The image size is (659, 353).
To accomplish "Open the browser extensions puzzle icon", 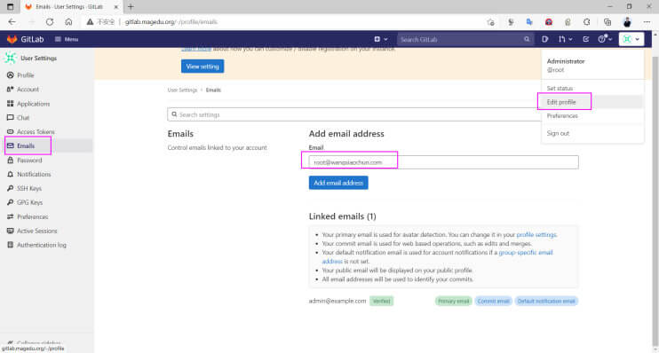I will pyautogui.click(x=587, y=22).
